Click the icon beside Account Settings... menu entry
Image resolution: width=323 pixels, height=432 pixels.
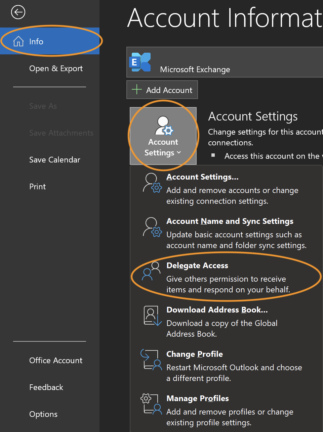(152, 183)
